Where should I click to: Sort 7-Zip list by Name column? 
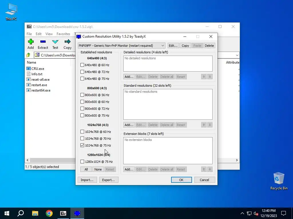pyautogui.click(x=48, y=62)
